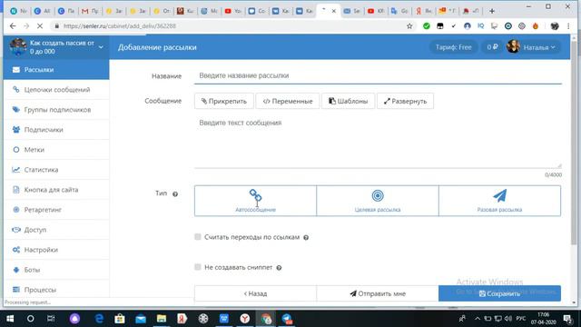Stop page loading with X button
The width and height of the screenshot is (581, 327).
[x=40, y=26]
